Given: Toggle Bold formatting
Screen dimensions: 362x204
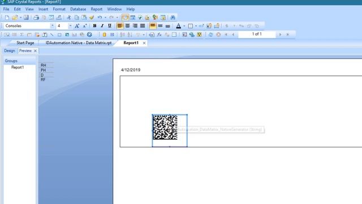Looking at the screenshot, I should coord(94,25).
